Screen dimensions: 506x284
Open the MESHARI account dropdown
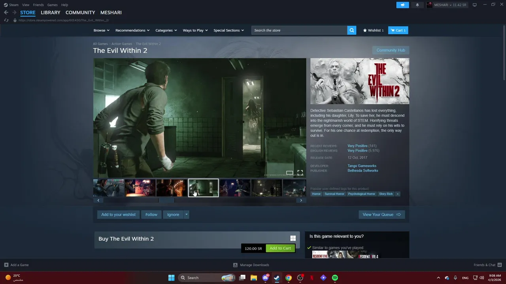[447, 5]
